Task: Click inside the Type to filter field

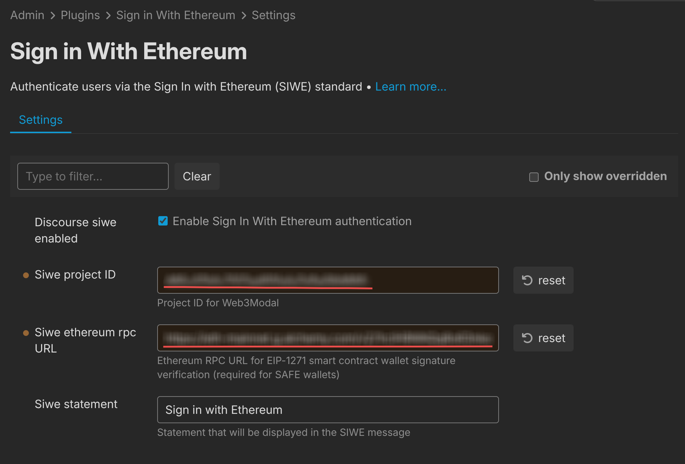Action: point(93,176)
